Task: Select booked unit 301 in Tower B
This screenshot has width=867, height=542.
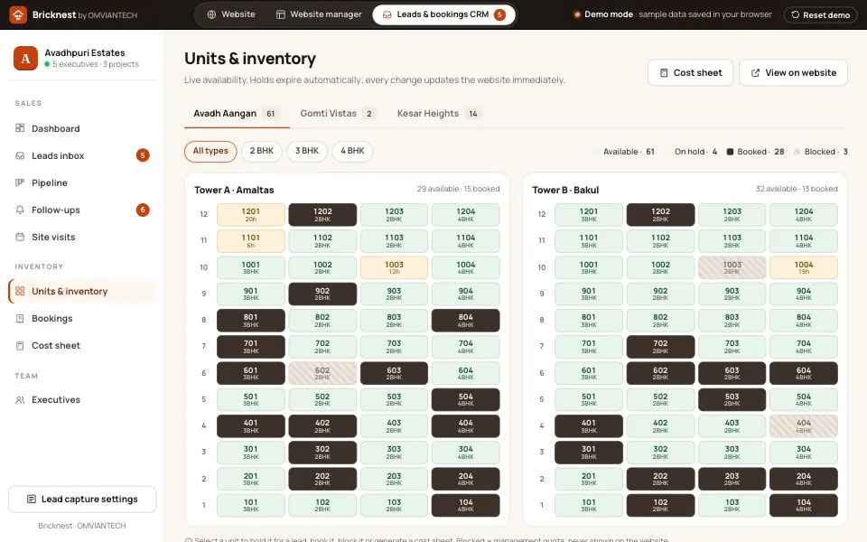Action: [589, 453]
